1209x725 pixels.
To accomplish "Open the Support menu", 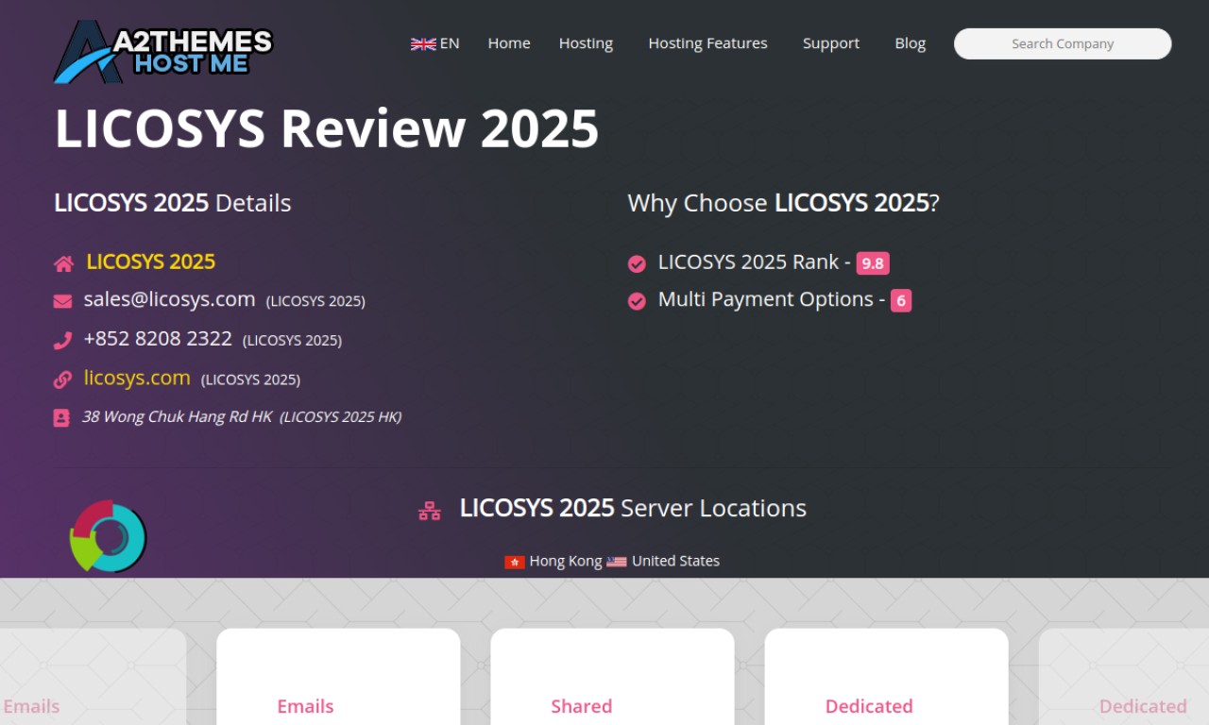I will coord(831,43).
